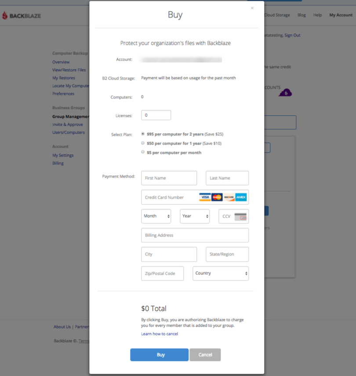Click the Licenses number field

pyautogui.click(x=156, y=115)
